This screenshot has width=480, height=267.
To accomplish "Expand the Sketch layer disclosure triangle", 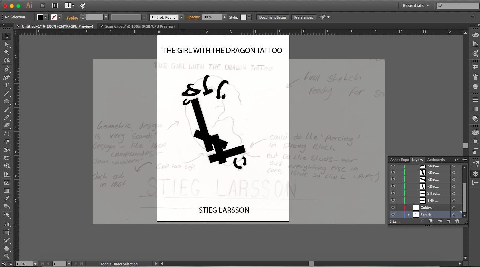I will (408, 215).
